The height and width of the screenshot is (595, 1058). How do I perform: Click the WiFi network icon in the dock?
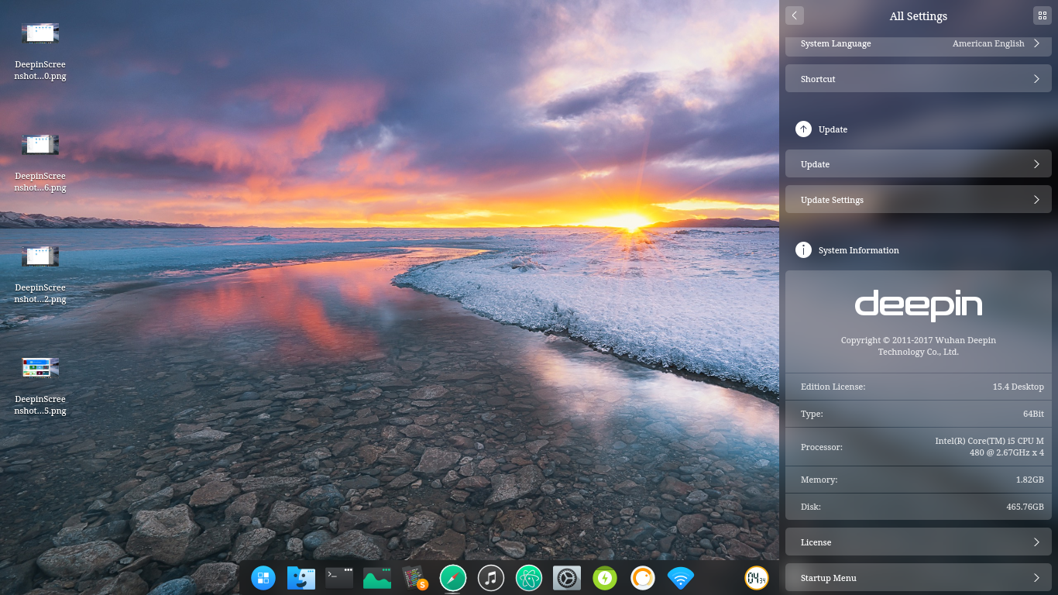point(679,578)
